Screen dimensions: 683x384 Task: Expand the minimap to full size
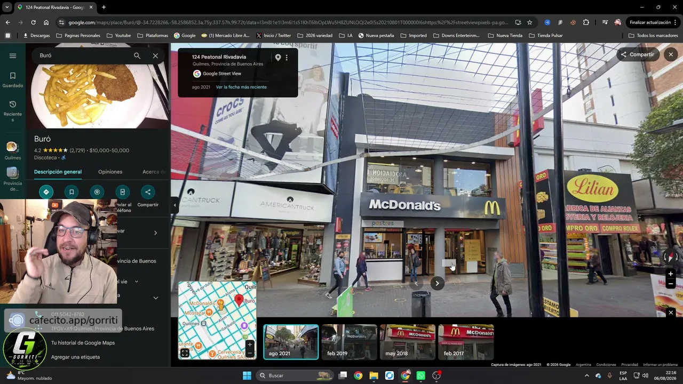[185, 353]
